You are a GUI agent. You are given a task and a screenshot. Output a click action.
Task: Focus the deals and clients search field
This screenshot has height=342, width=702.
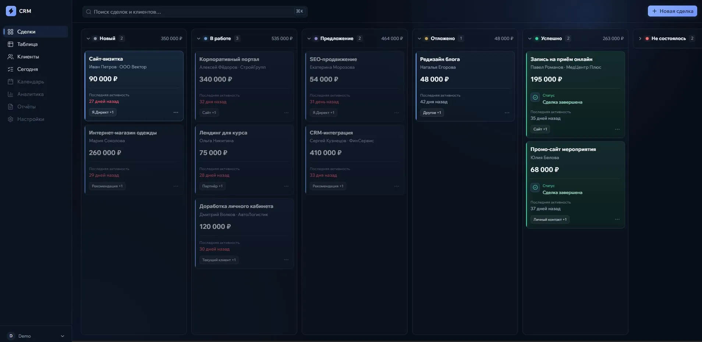(x=195, y=12)
